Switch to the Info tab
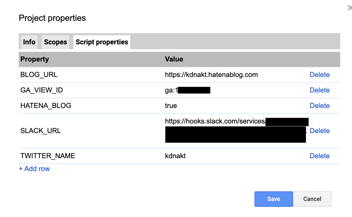The height and width of the screenshot is (217, 352). (x=29, y=42)
